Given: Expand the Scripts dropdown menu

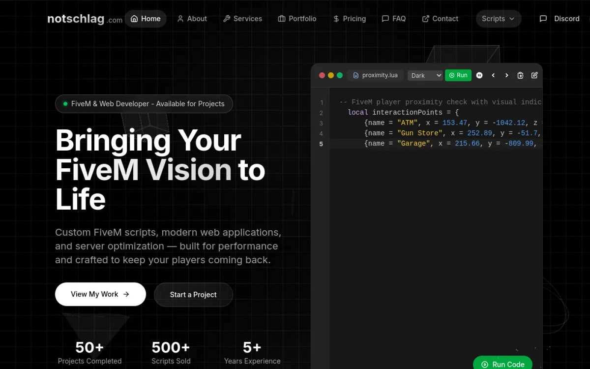Looking at the screenshot, I should tap(499, 19).
